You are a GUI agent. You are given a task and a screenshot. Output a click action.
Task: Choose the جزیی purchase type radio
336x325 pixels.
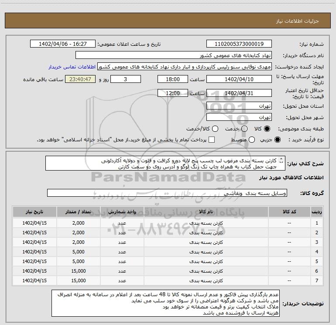(278, 140)
